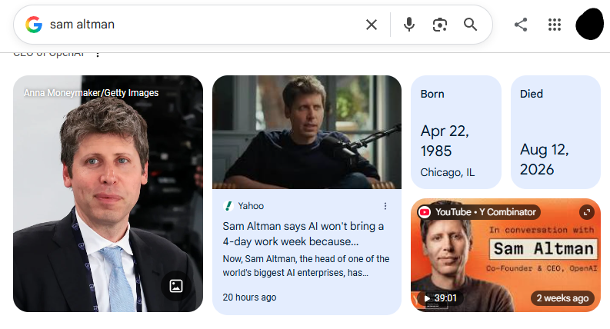This screenshot has width=610, height=329.
Task: Open Yahoo headline about 4-day work week
Action: coord(303,234)
